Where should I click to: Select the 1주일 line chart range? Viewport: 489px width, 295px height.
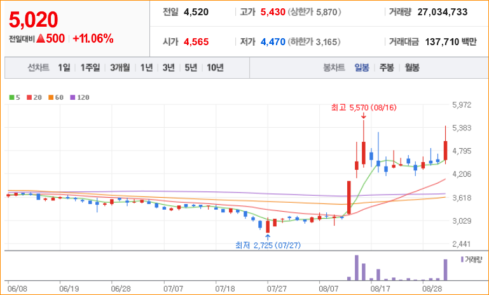[x=90, y=67]
